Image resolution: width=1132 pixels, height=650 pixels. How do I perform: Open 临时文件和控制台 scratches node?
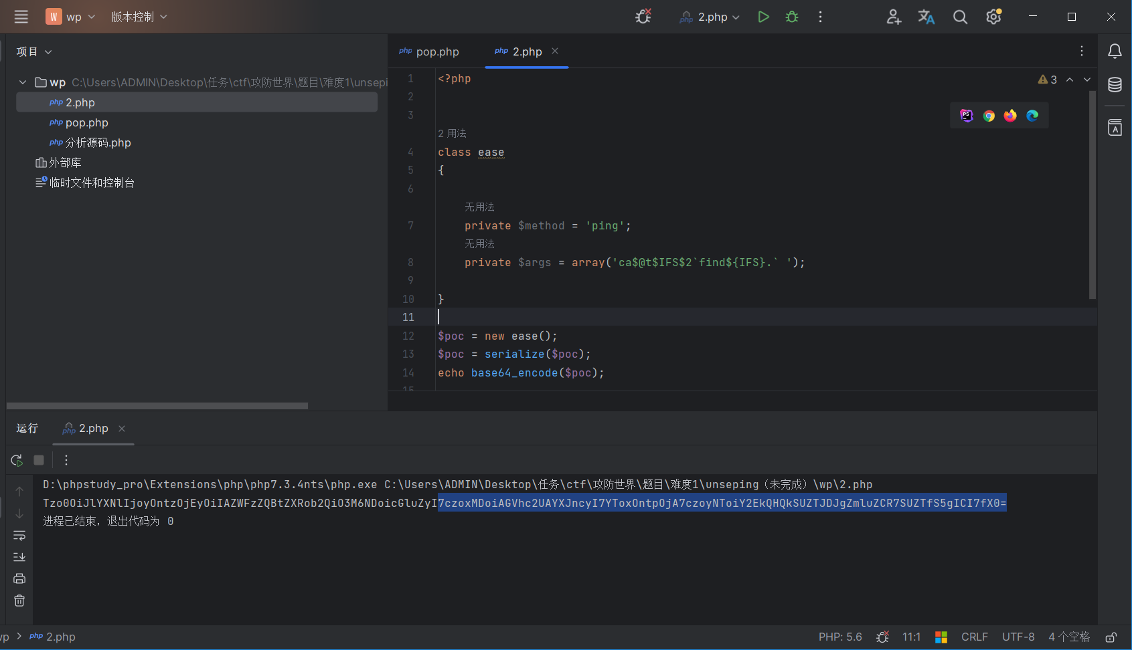85,183
